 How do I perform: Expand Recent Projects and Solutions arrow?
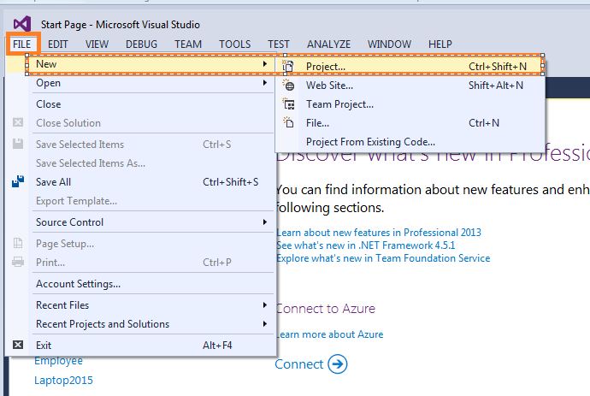pyautogui.click(x=265, y=323)
